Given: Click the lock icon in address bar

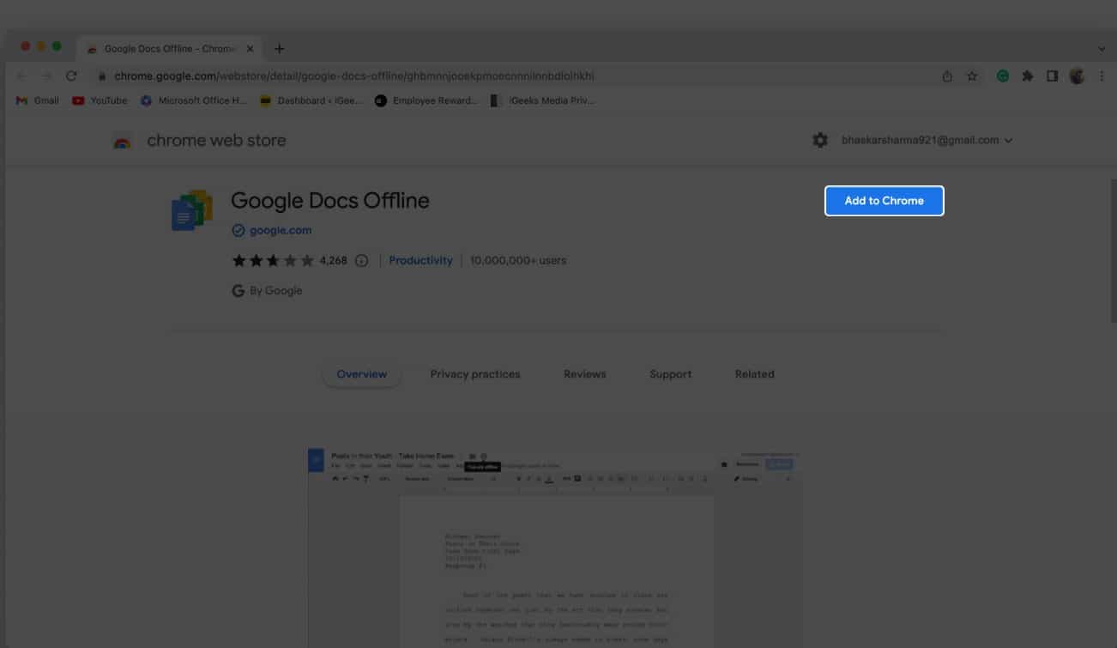Looking at the screenshot, I should (102, 76).
